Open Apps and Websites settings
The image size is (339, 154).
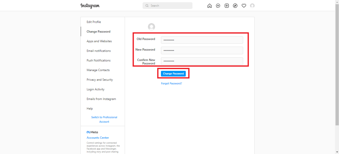99,41
